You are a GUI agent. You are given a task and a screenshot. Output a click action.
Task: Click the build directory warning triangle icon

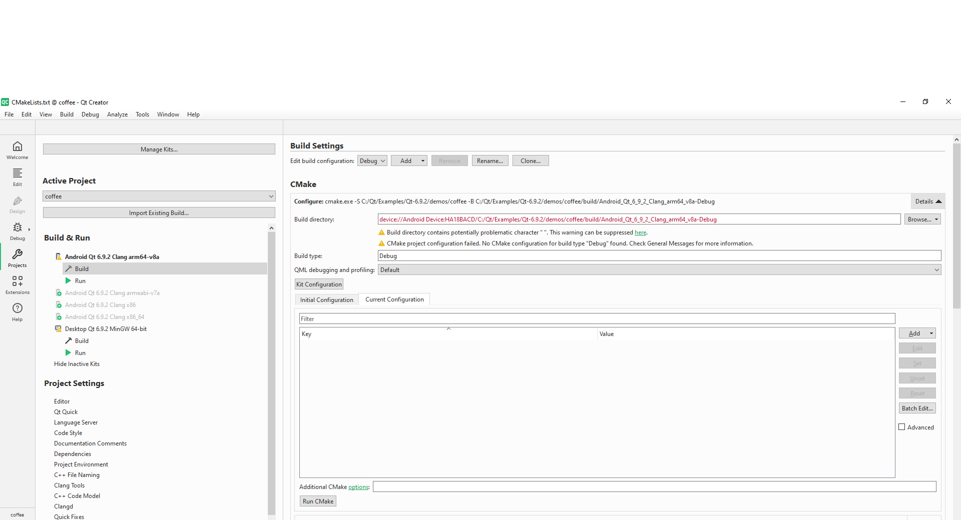click(381, 232)
